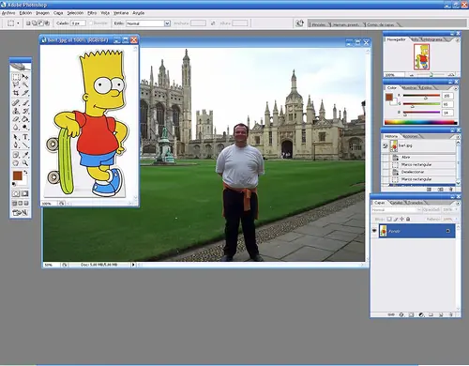The image size is (469, 366).
Task: Switch to full screen mode
Action: (25, 203)
